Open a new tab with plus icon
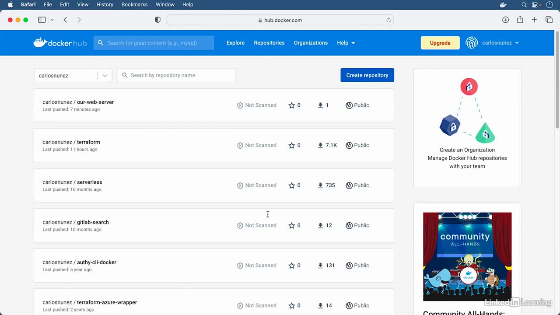The width and height of the screenshot is (560, 315). pos(534,20)
